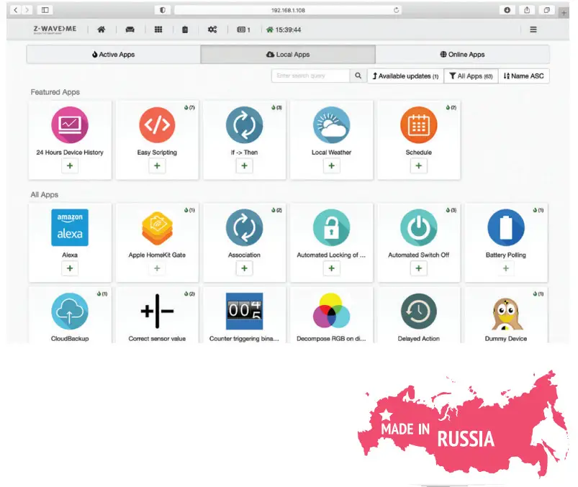Add the 24 Hours Device History app
The height and width of the screenshot is (487, 578).
click(x=70, y=165)
